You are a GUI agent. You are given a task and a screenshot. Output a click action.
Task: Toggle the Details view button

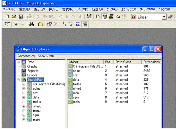(x=85, y=24)
